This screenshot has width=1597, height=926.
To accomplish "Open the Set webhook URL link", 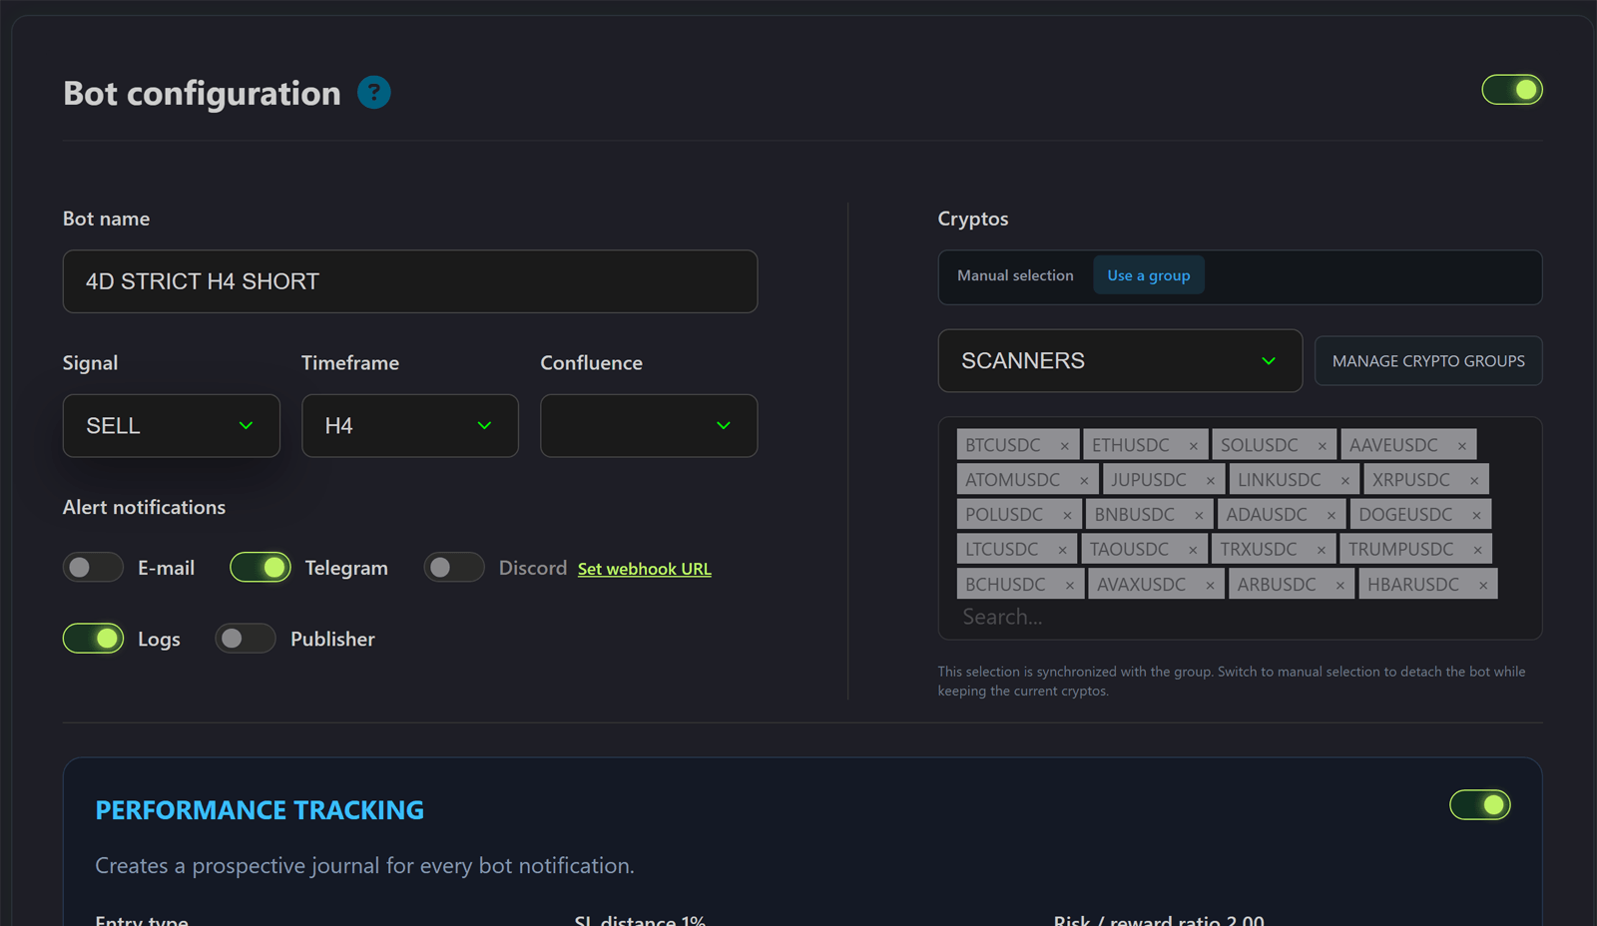I will pyautogui.click(x=645, y=569).
